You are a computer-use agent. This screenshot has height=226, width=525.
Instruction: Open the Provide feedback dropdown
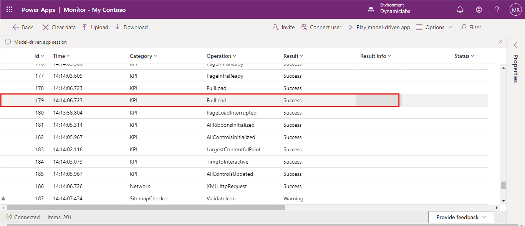tap(461, 217)
